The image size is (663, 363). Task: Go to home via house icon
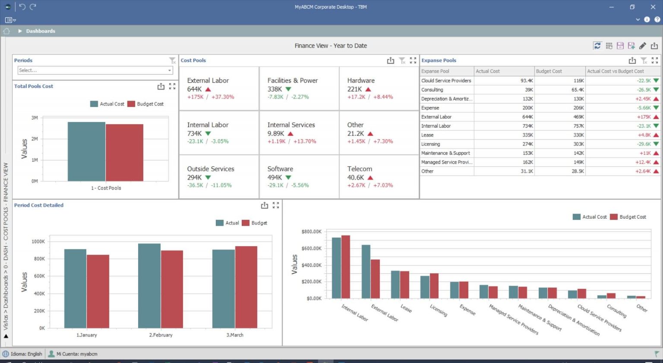point(6,31)
